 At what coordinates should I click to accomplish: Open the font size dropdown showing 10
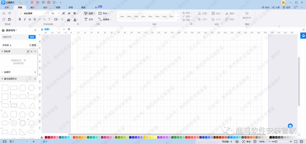pos(55,13)
